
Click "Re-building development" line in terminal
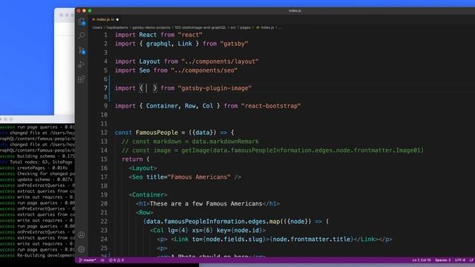37,255
